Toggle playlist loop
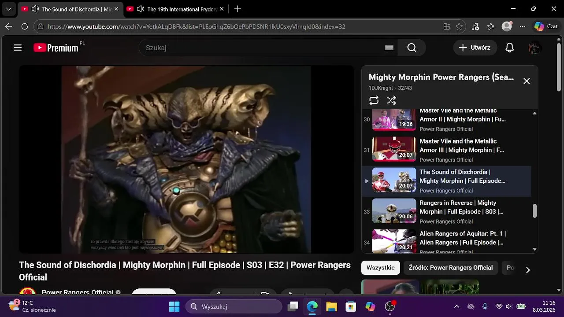The width and height of the screenshot is (564, 317). [x=374, y=100]
